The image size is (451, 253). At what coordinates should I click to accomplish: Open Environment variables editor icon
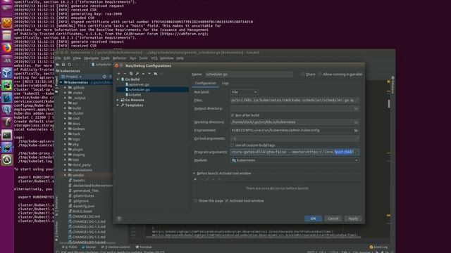click(x=356, y=130)
